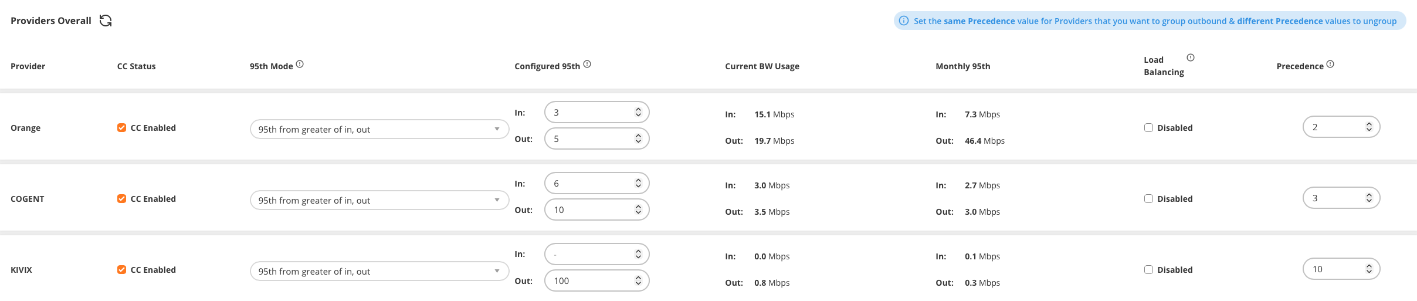Image resolution: width=1417 pixels, height=301 pixels.
Task: Click the Precedence info icon
Action: pos(1330,65)
